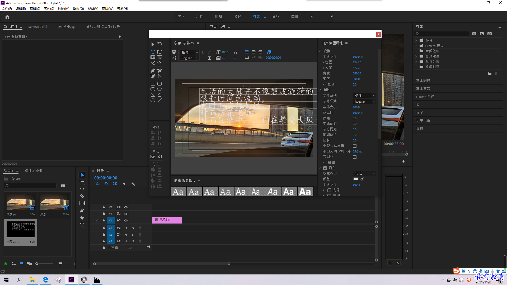
Task: Open the 文件(F) menu
Action: point(7,9)
